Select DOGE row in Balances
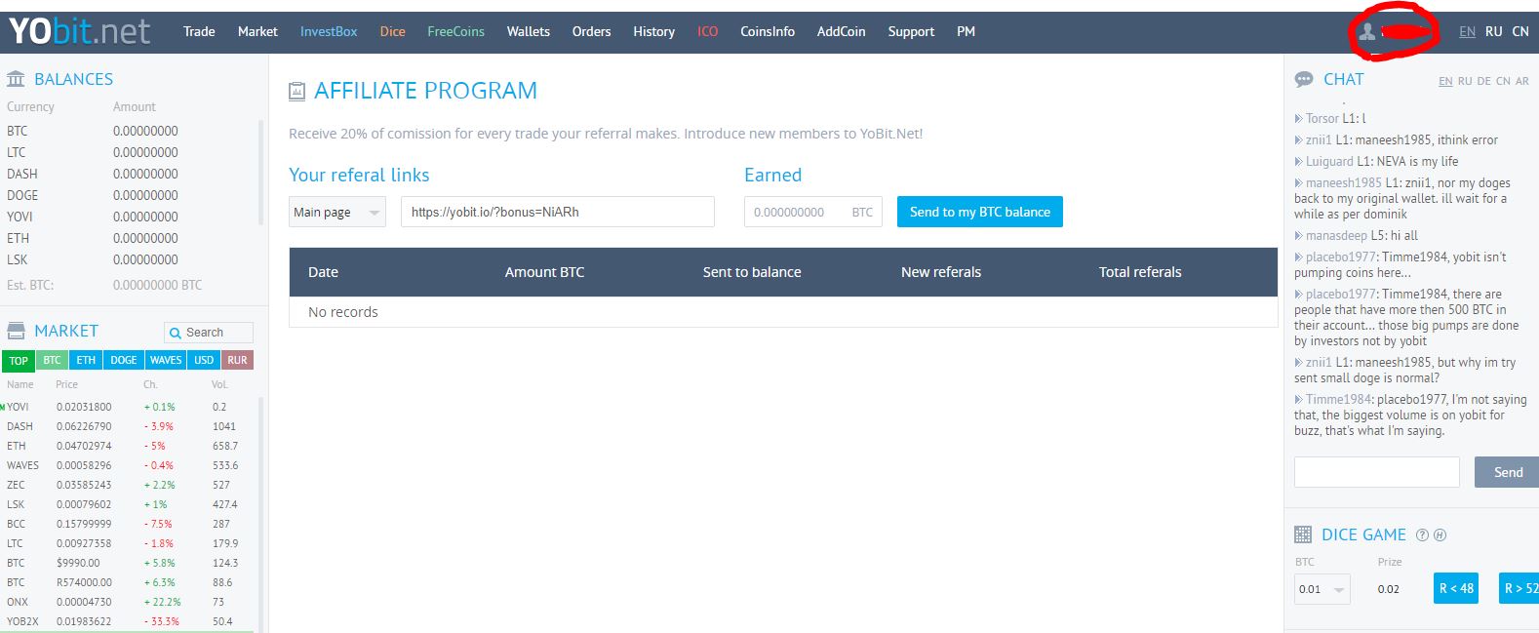The width and height of the screenshot is (1539, 633). (x=131, y=195)
